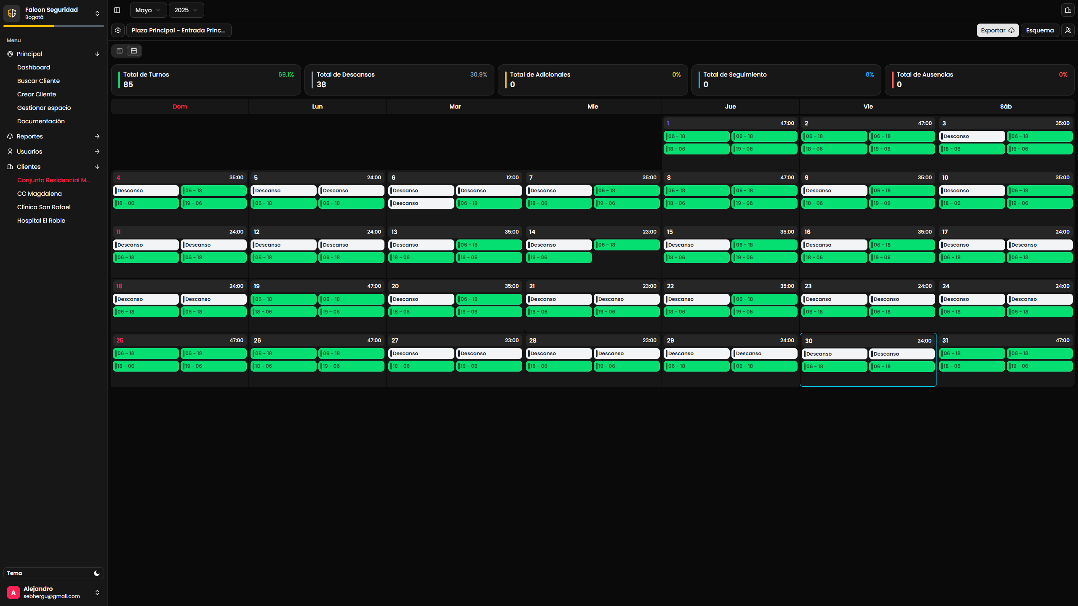1078x606 pixels.
Task: Collapse the Clientes menu section
Action: (97, 167)
